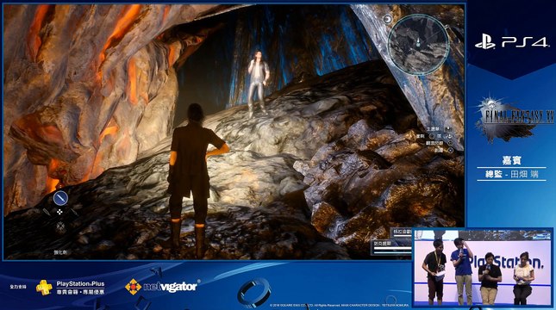Click the 全力支持 sponsor label

(x=18, y=286)
